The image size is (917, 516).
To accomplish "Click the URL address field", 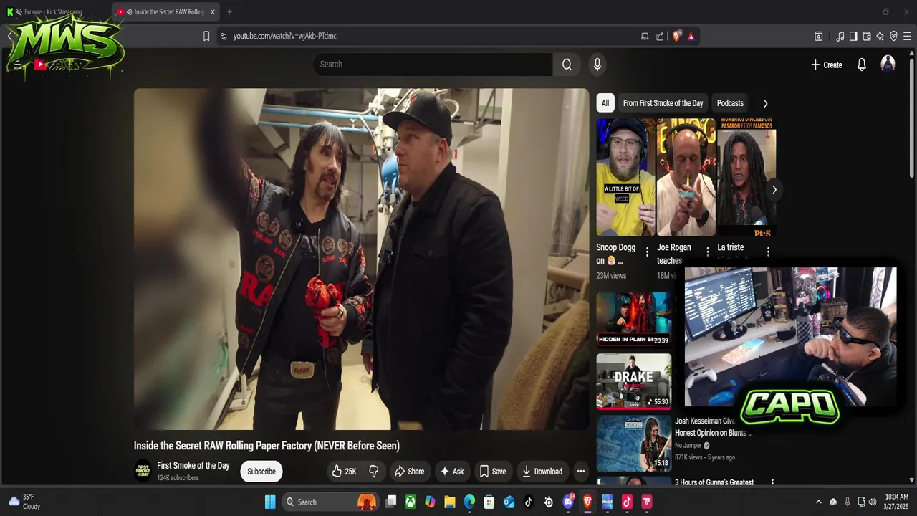I will tap(430, 36).
